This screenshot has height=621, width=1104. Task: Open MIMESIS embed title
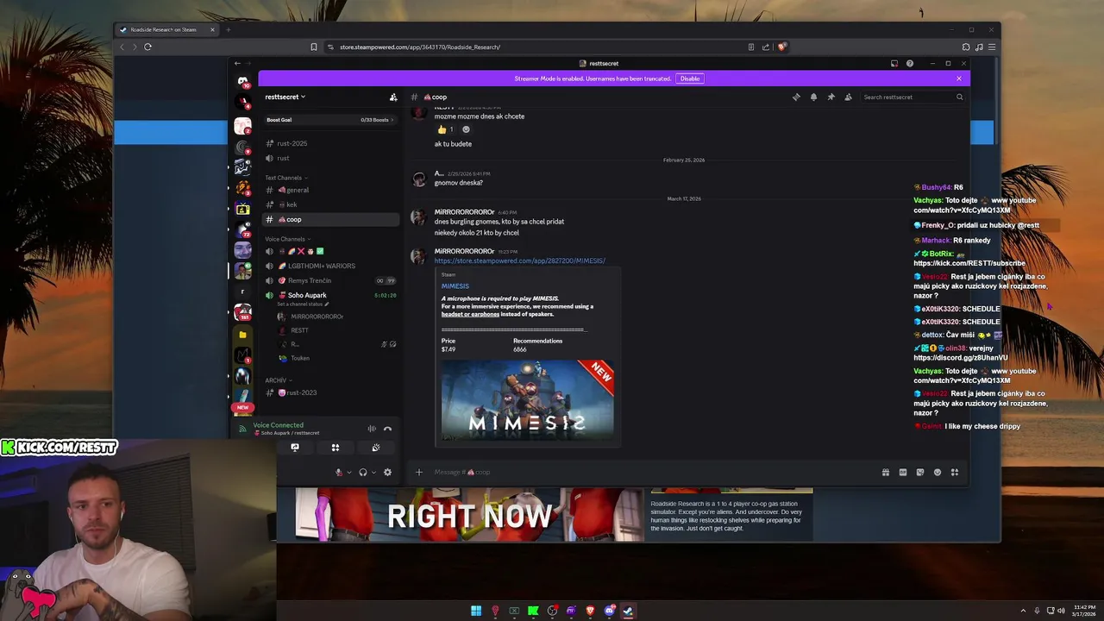pyautogui.click(x=455, y=286)
